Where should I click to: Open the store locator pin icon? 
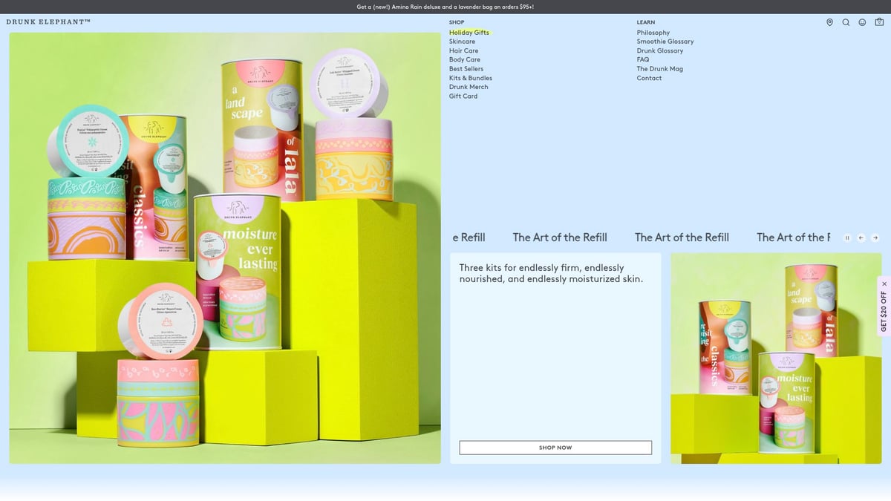click(829, 22)
